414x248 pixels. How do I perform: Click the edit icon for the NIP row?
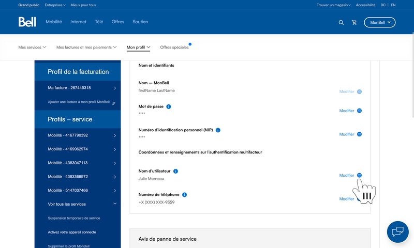point(359,134)
